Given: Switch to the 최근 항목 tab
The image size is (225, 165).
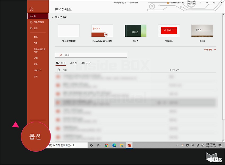Looking at the screenshot, I should point(61,63).
